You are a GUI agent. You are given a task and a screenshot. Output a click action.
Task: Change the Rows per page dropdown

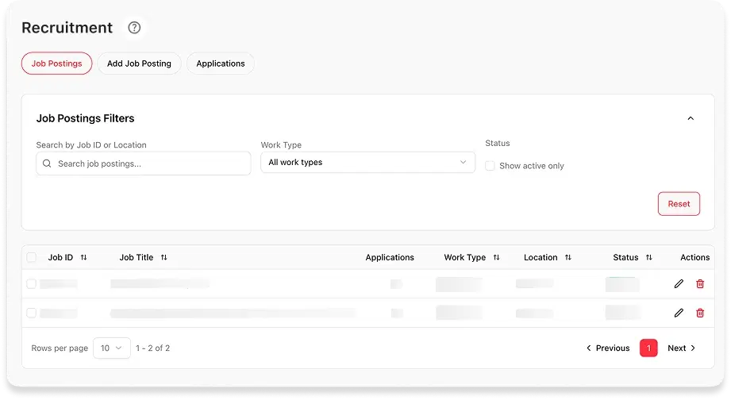pyautogui.click(x=112, y=348)
